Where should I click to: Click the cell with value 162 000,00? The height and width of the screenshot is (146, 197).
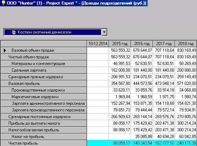pos(120,70)
